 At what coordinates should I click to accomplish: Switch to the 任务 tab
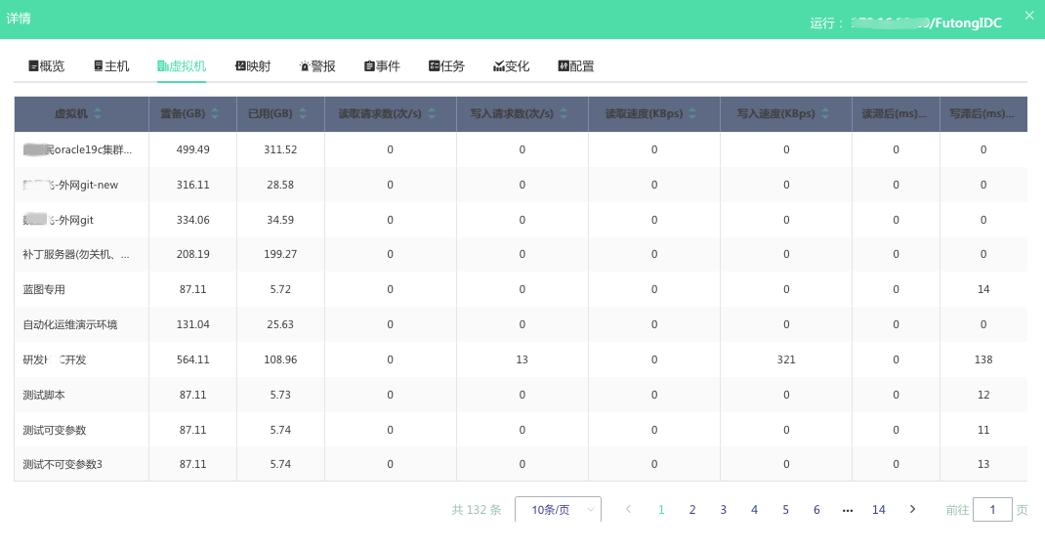point(446,66)
